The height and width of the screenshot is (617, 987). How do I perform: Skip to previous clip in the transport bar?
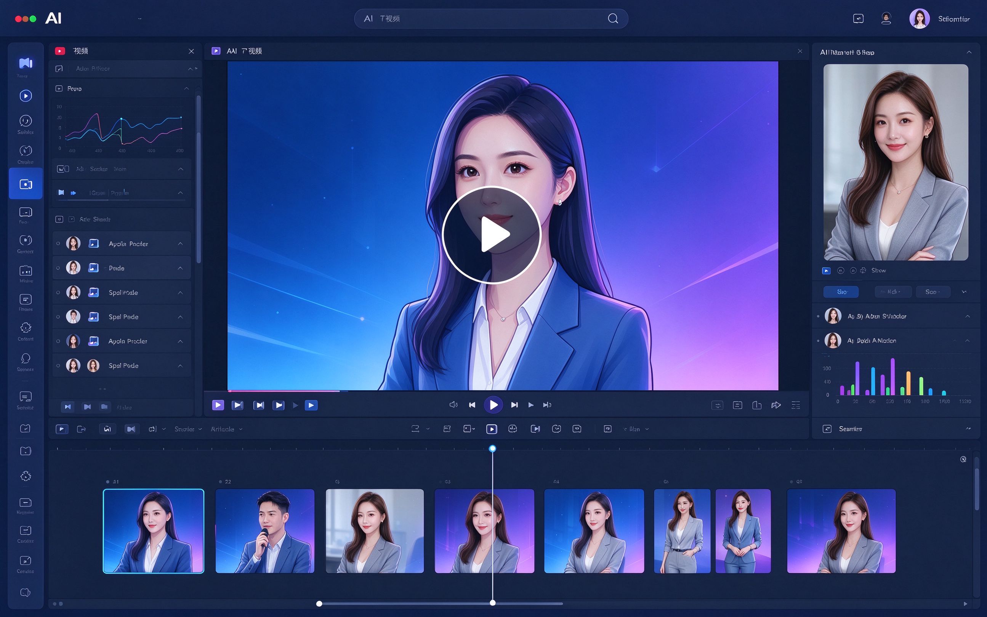point(472,405)
